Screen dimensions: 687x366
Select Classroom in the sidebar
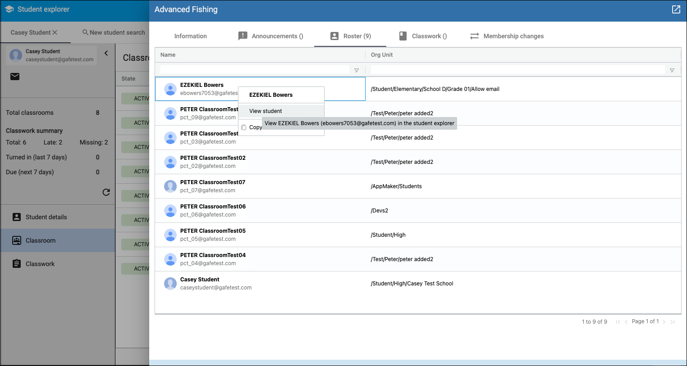[58, 240]
